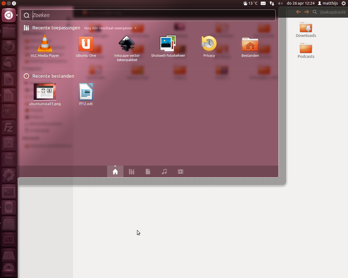Click the Zoeken search field

pyautogui.click(x=152, y=15)
